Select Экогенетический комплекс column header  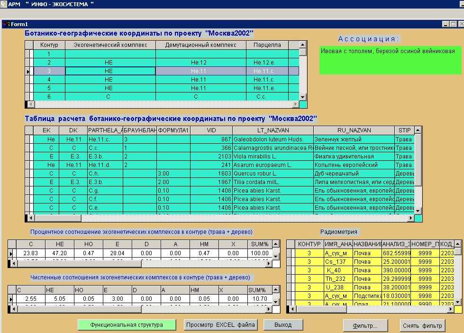110,45
